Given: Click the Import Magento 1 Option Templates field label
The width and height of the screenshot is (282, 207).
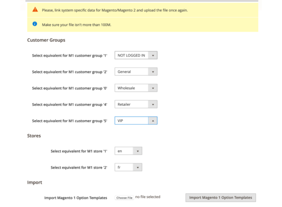Looking at the screenshot, I should coord(76,198).
